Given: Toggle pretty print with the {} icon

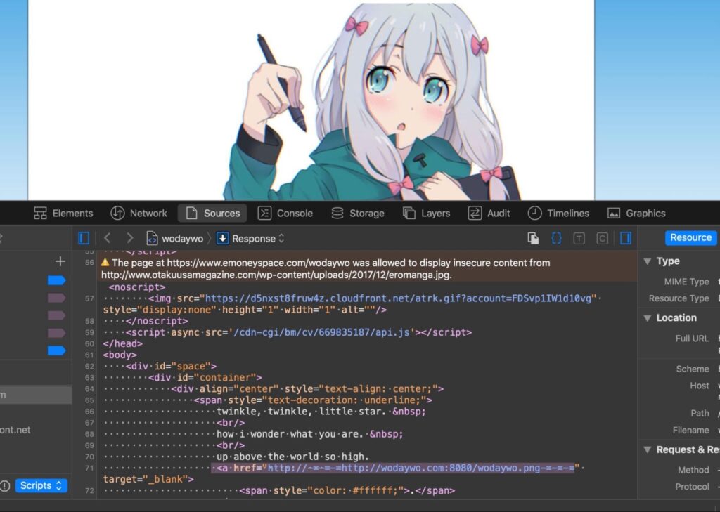Looking at the screenshot, I should [555, 238].
